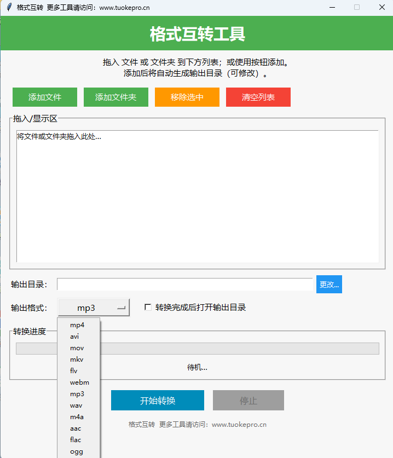Choose avi in the format menu
This screenshot has height=458, width=393.
74,336
